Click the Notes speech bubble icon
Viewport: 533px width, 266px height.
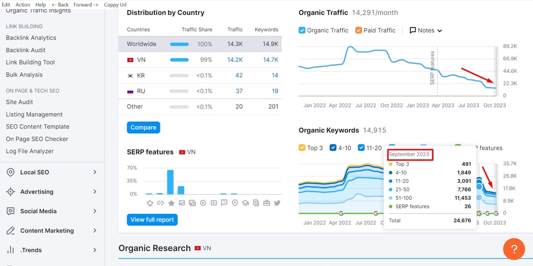click(413, 30)
